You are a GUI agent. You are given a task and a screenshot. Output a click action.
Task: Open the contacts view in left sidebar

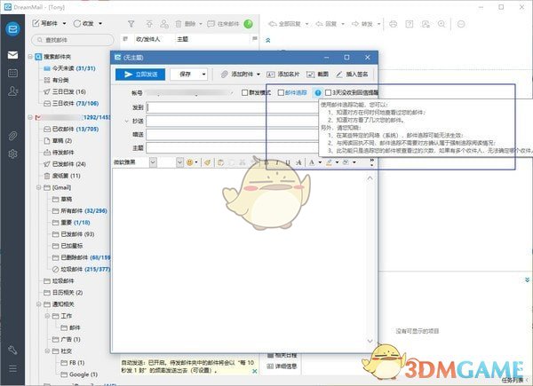tap(12, 91)
